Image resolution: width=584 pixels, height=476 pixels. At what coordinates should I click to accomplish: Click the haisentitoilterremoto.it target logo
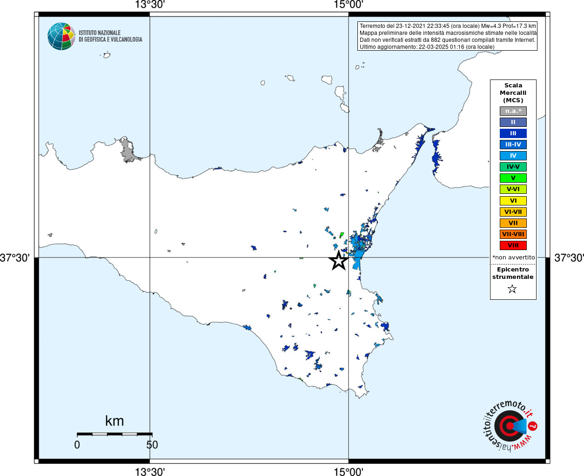509,426
